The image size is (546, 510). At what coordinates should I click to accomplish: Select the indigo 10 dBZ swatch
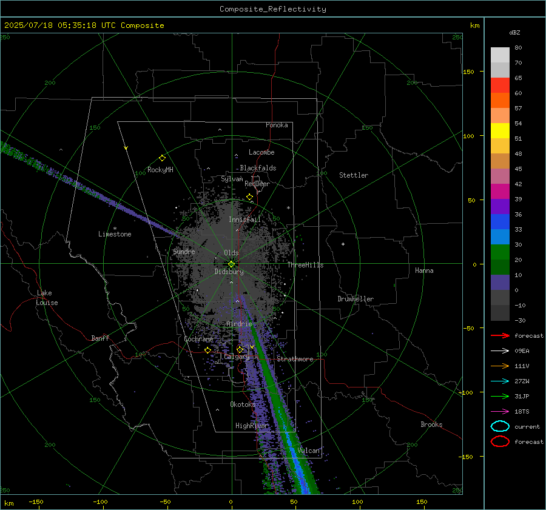click(500, 282)
